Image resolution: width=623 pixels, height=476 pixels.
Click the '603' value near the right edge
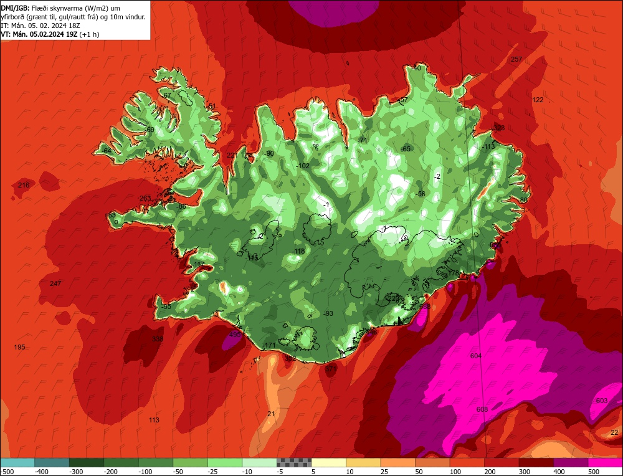(x=602, y=401)
